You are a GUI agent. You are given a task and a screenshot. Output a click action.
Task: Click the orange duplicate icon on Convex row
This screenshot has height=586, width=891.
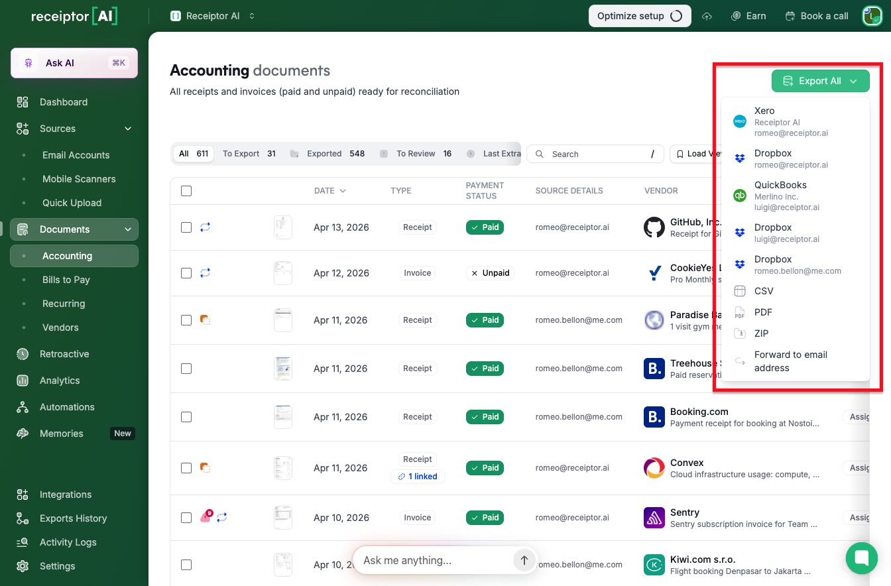pyautogui.click(x=205, y=468)
